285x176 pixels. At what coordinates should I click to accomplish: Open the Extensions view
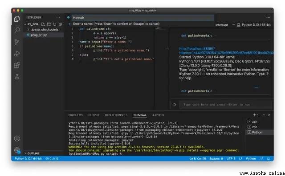point(17,65)
